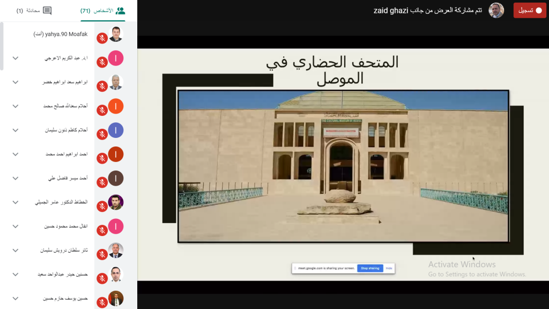Expand the chevron next to احمد ابراهيم احمد محمد
Image resolution: width=549 pixels, height=309 pixels.
(x=16, y=154)
